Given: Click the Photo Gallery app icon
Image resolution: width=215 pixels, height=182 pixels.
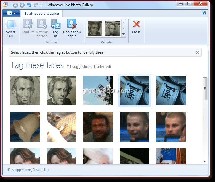Looking at the screenshot, I should pyautogui.click(x=5, y=5).
